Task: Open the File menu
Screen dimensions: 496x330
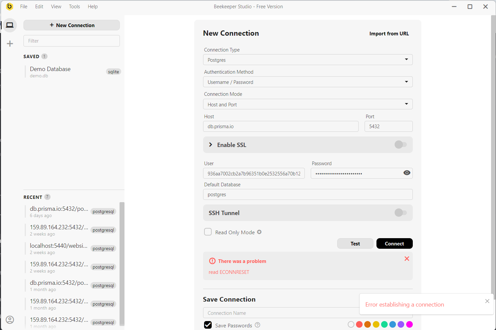Action: (24, 7)
